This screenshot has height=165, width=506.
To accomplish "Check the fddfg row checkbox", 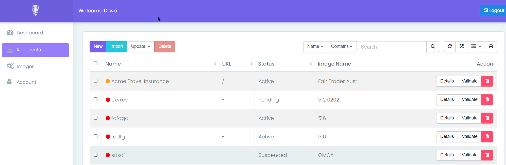I will [96, 136].
